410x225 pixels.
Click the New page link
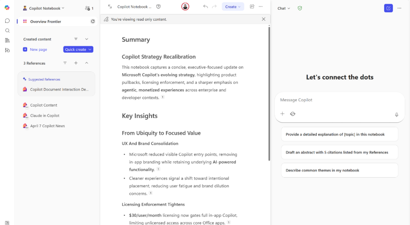pyautogui.click(x=39, y=50)
